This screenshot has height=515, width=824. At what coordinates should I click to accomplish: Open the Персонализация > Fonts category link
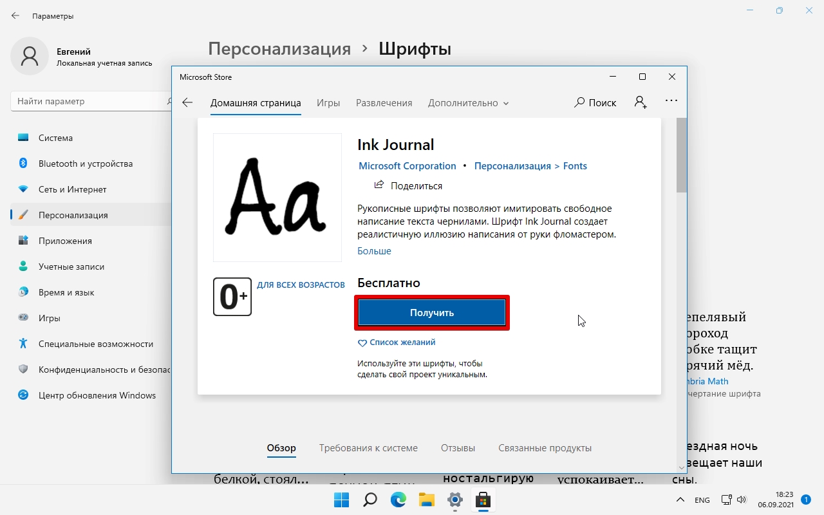tap(530, 166)
